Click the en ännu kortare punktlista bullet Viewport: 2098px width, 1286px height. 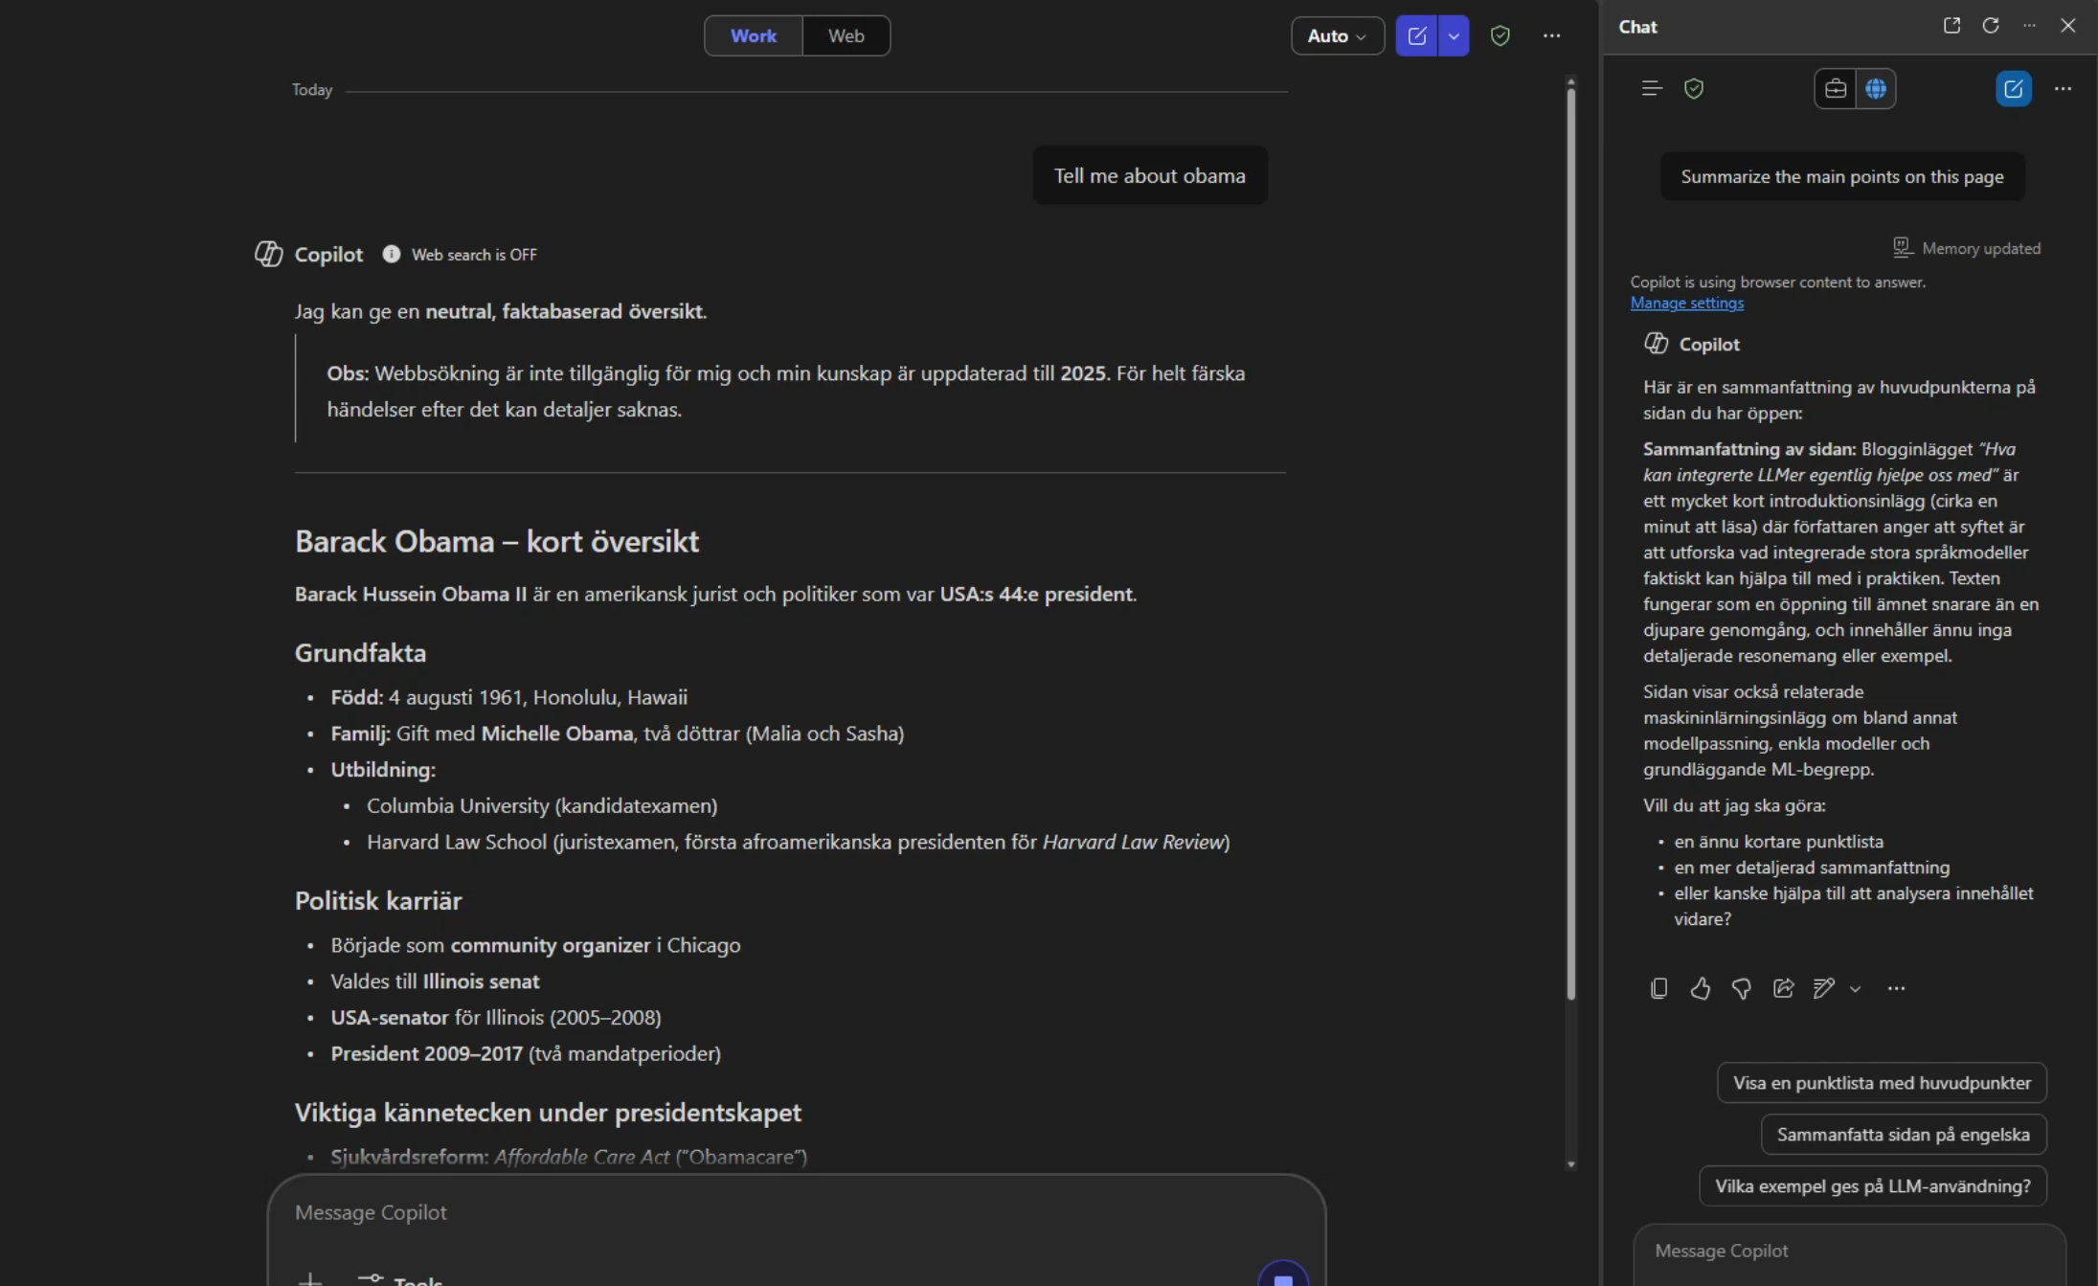pos(1778,842)
